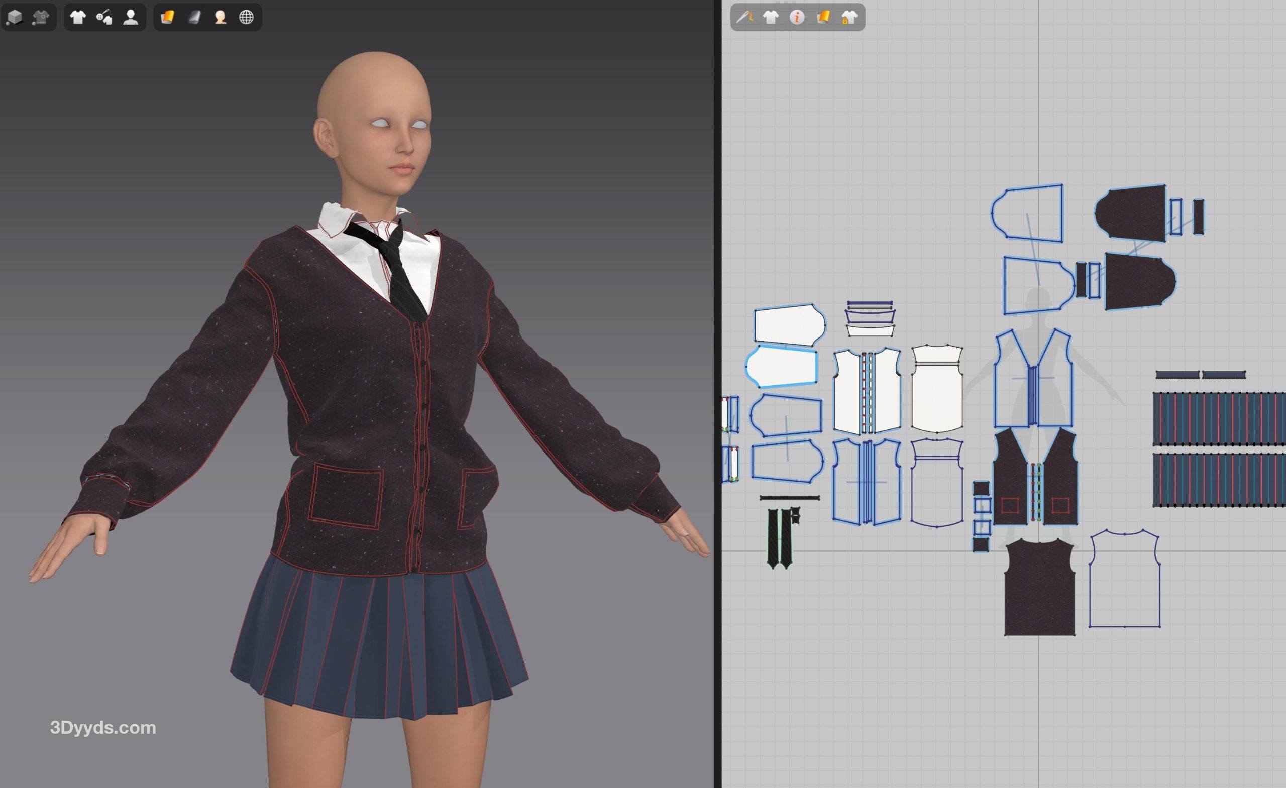Select the black tie pattern piece in 2D window
Viewport: 1286px width, 788px height.
pyautogui.click(x=774, y=537)
